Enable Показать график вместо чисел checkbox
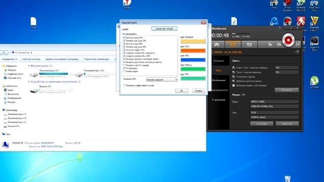 click(125, 85)
